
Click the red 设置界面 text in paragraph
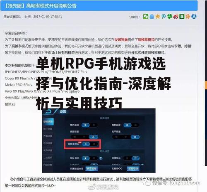point(121,40)
